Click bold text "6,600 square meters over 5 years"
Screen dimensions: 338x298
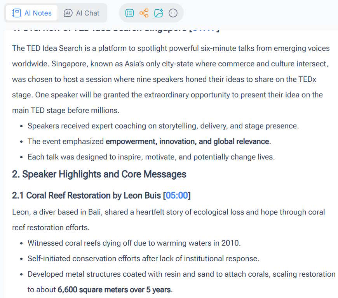click(x=114, y=290)
